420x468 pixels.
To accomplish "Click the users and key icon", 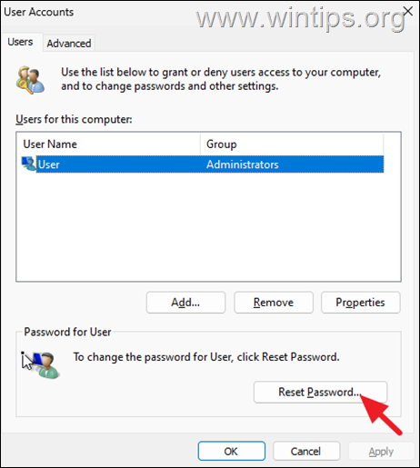I will 30,80.
